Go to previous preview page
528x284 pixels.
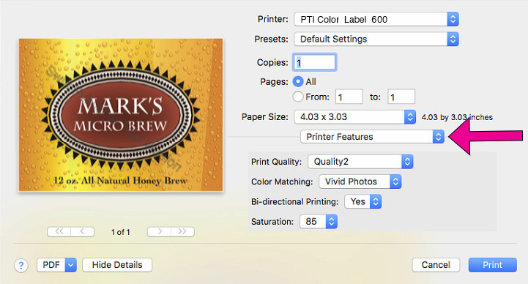point(82,231)
